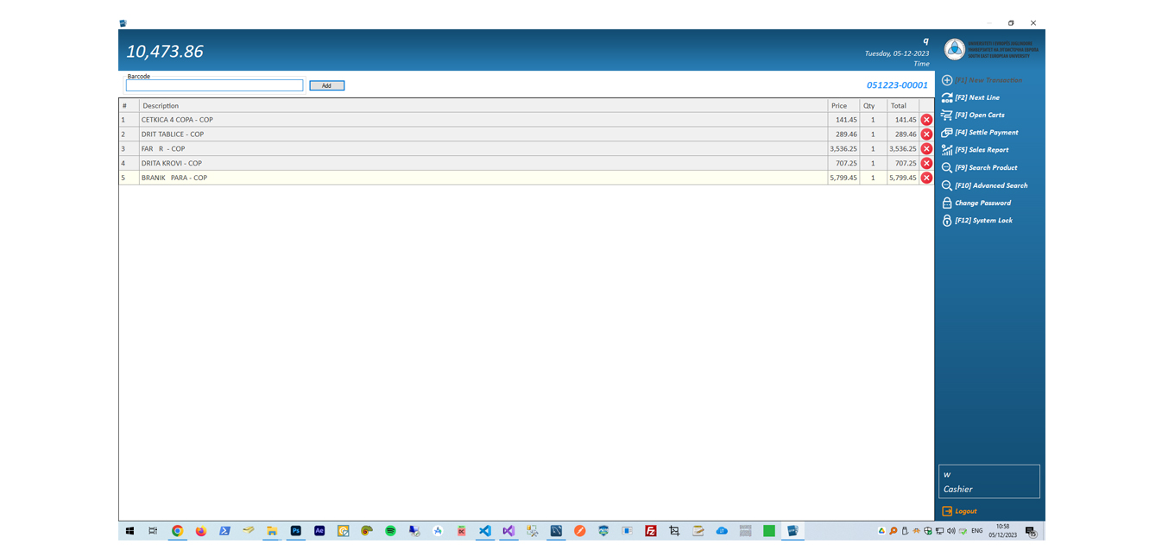Launch After Effects from the taskbar
This screenshot has width=1162, height=556.
pyautogui.click(x=319, y=531)
